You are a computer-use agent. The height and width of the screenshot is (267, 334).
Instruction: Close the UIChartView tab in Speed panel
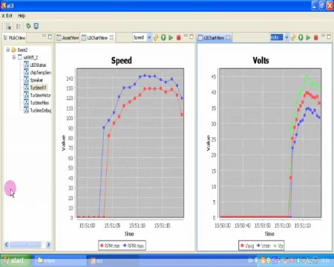(x=111, y=38)
